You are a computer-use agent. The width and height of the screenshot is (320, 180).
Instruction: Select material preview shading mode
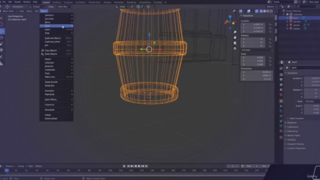[x=268, y=11]
